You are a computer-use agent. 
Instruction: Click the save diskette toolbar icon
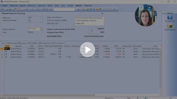coord(43,9)
